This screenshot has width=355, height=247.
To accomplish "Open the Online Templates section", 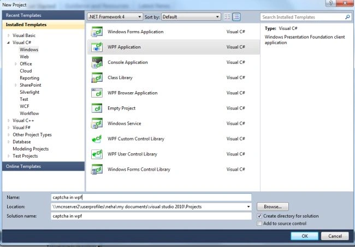I will point(43,166).
